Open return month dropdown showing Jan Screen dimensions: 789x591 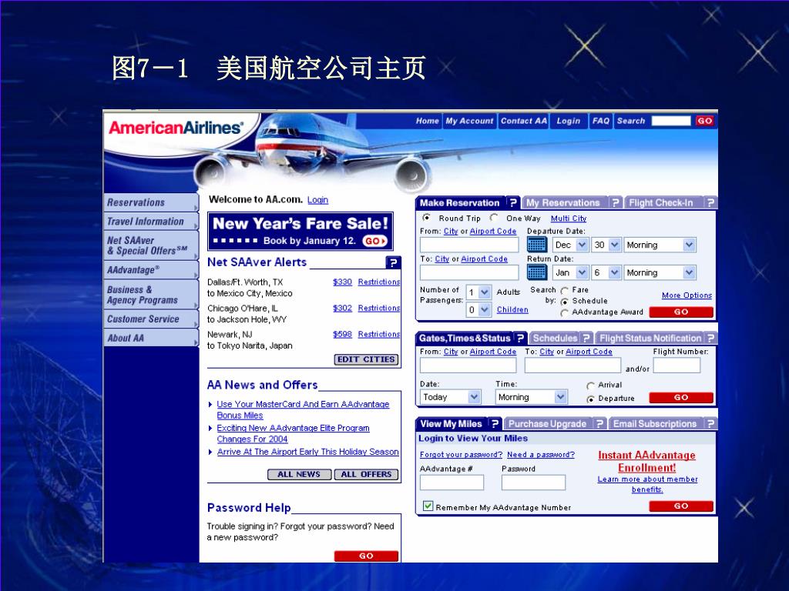[x=570, y=272]
